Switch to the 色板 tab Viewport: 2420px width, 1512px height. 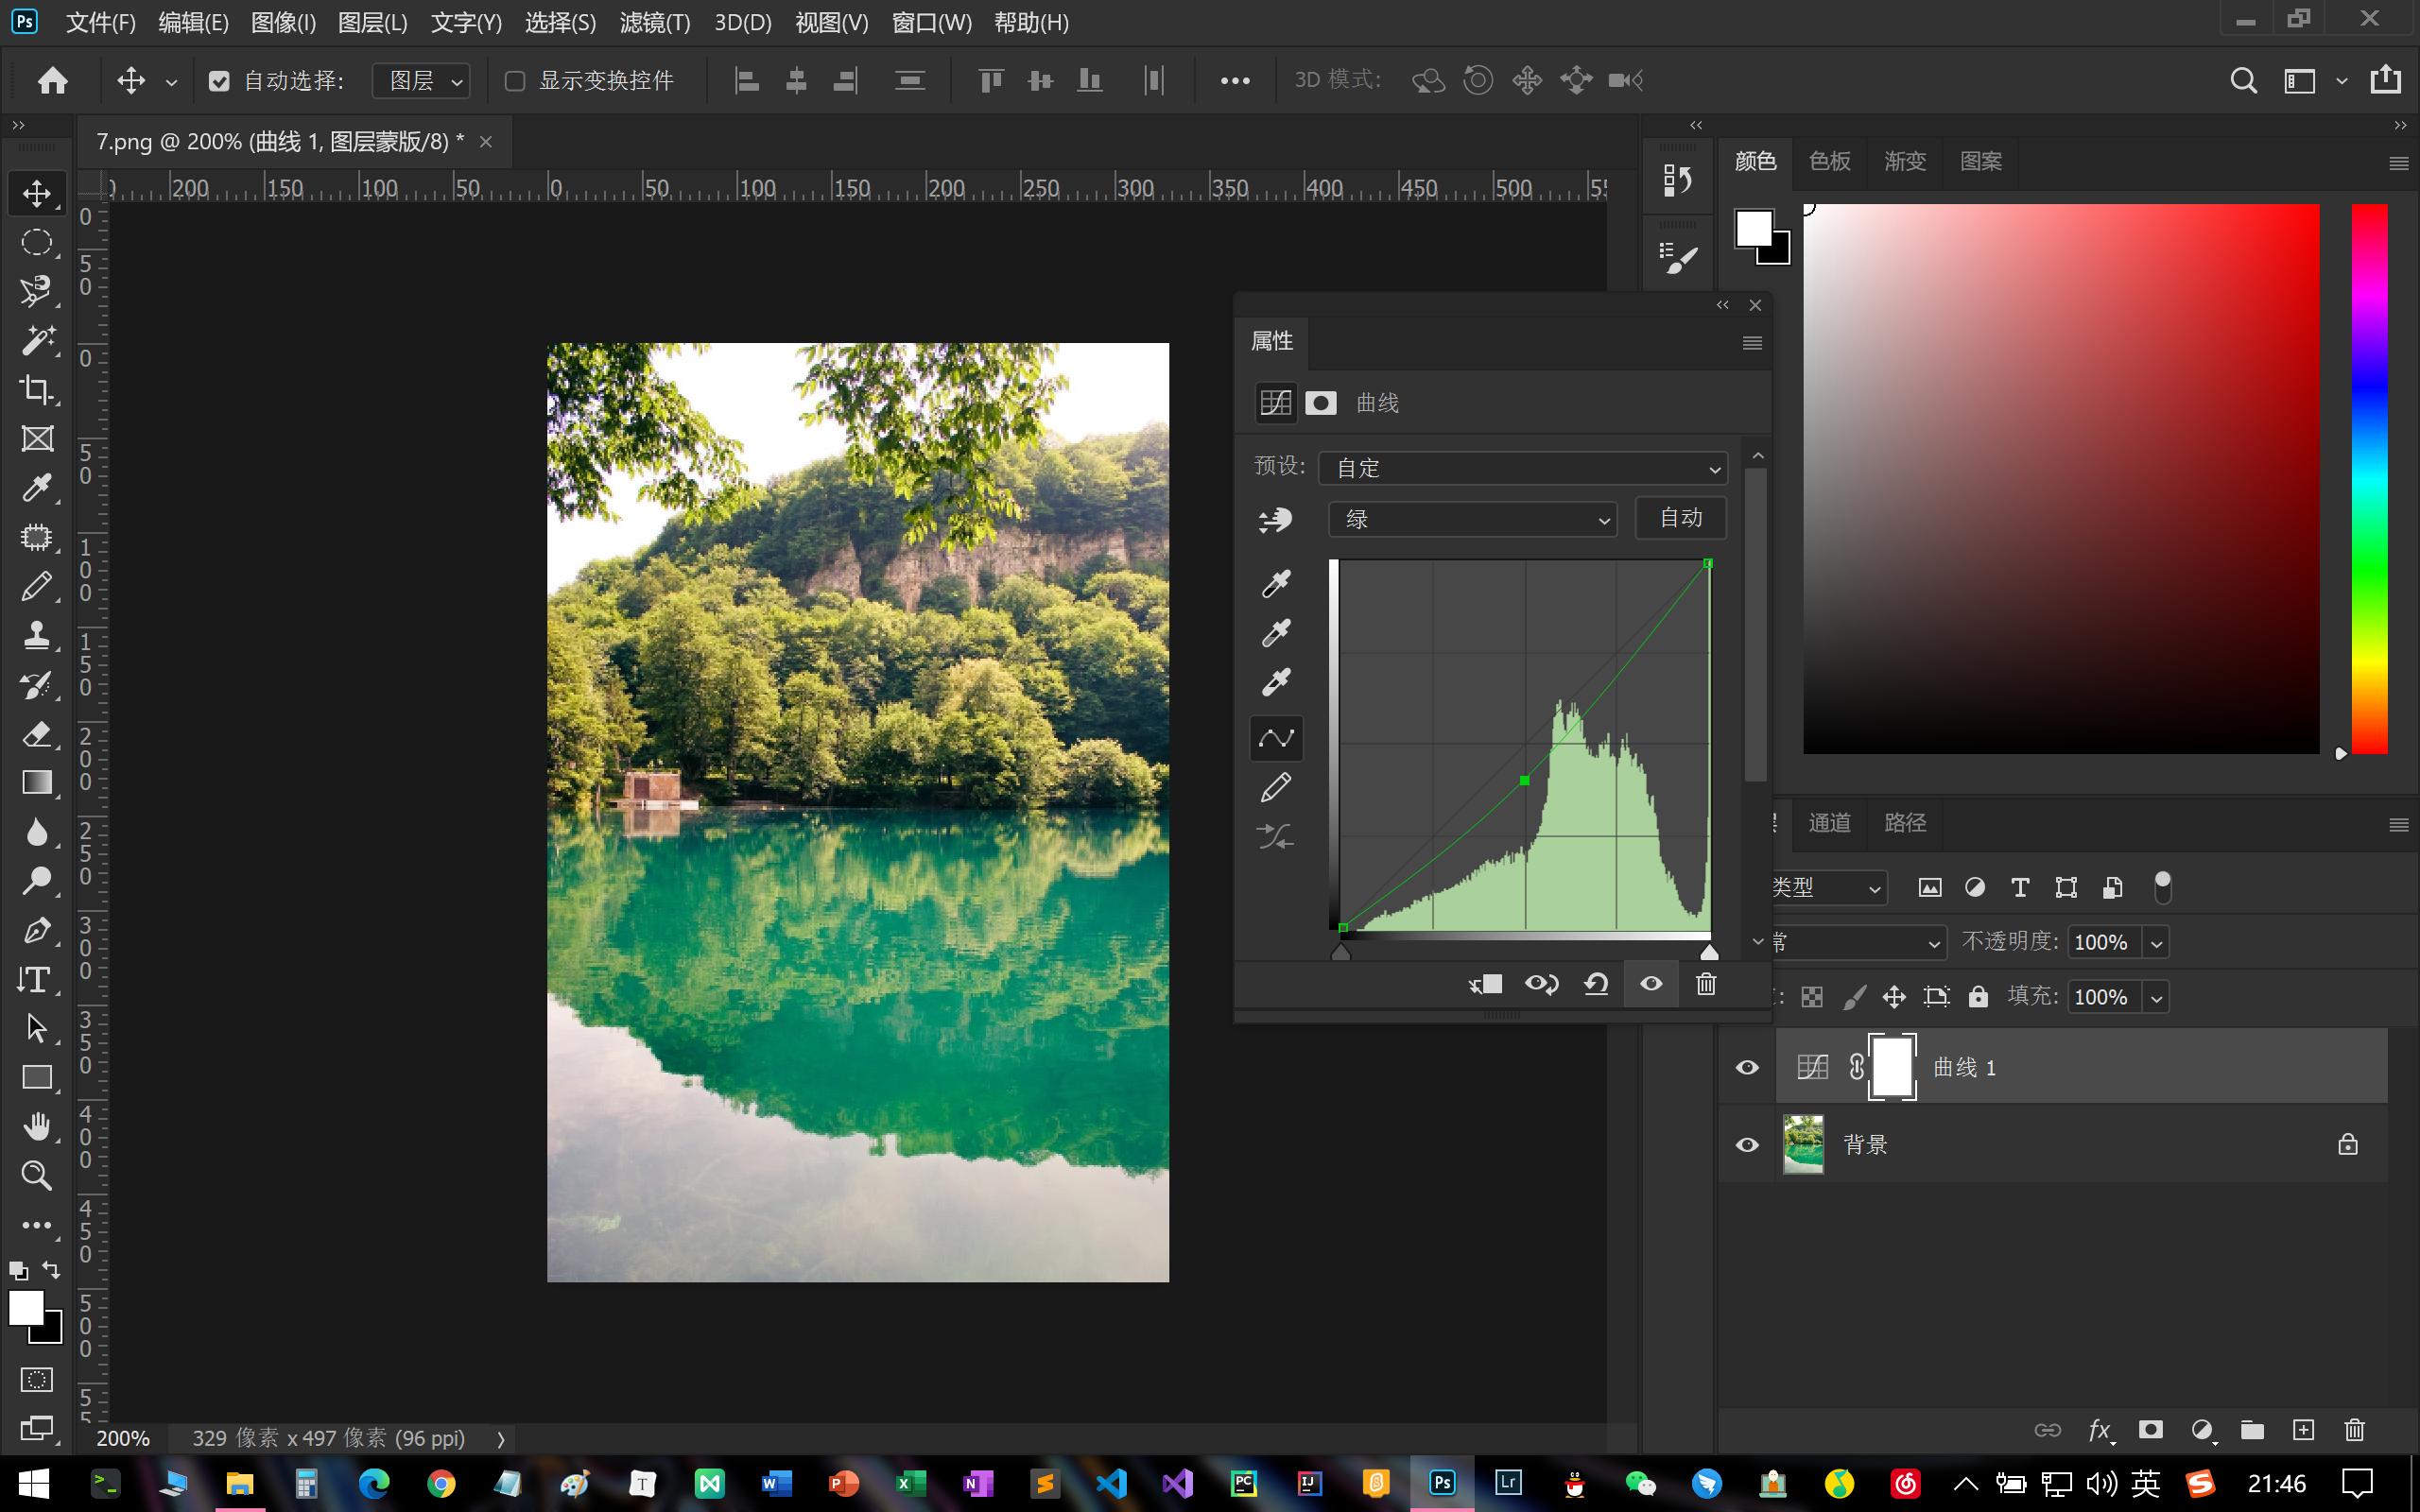(1829, 161)
